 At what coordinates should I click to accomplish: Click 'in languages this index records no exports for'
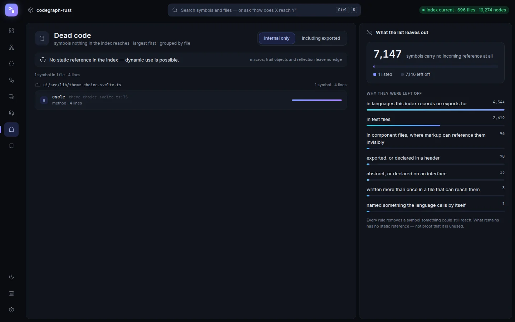click(436, 106)
